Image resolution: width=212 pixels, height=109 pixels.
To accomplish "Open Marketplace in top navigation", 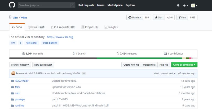I will pyautogui.click(x=115, y=5).
